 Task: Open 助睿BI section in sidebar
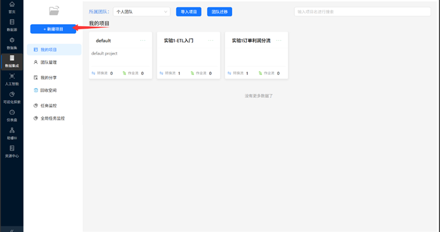(12, 133)
